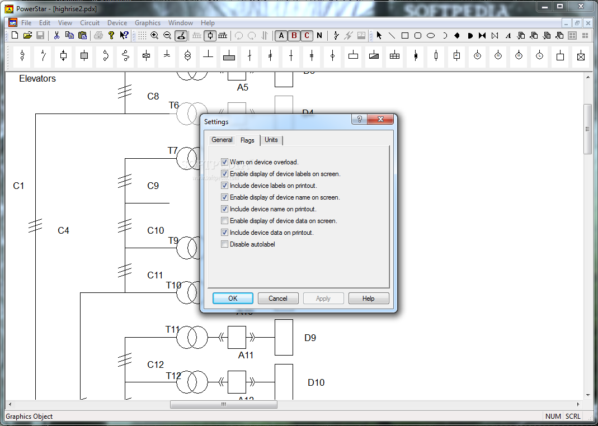Select the ellipse drawing tool
The width and height of the screenshot is (598, 426).
[431, 35]
